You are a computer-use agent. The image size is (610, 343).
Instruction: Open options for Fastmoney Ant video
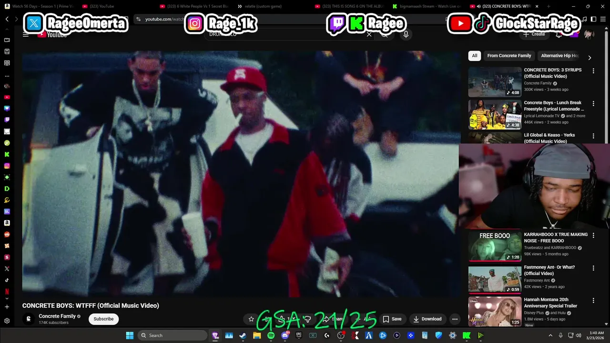[x=593, y=268]
